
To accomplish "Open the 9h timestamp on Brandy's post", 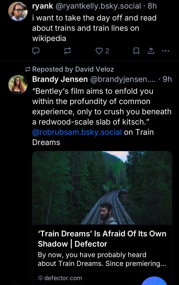I will pos(167,79).
